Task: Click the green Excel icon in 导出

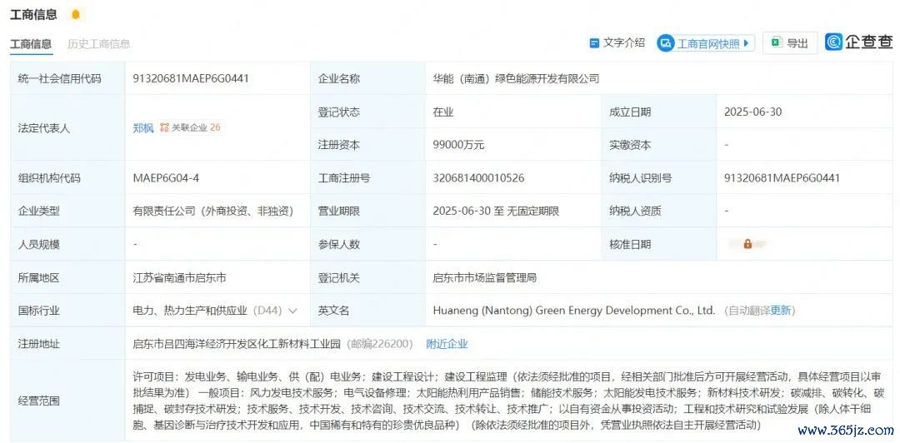Action: click(776, 42)
